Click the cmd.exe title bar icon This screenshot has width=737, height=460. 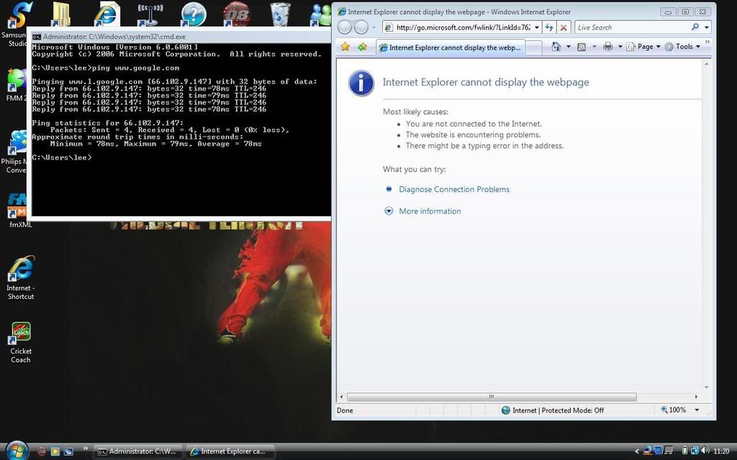36,37
